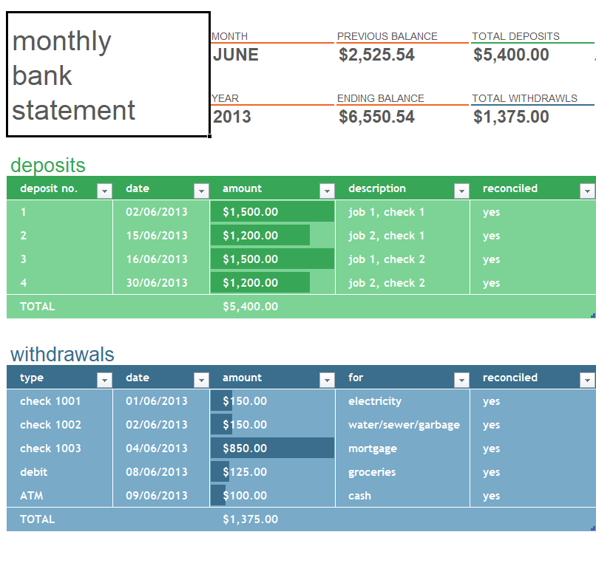Open the deposit no. filter dropdown
The image size is (596, 580).
[104, 191]
